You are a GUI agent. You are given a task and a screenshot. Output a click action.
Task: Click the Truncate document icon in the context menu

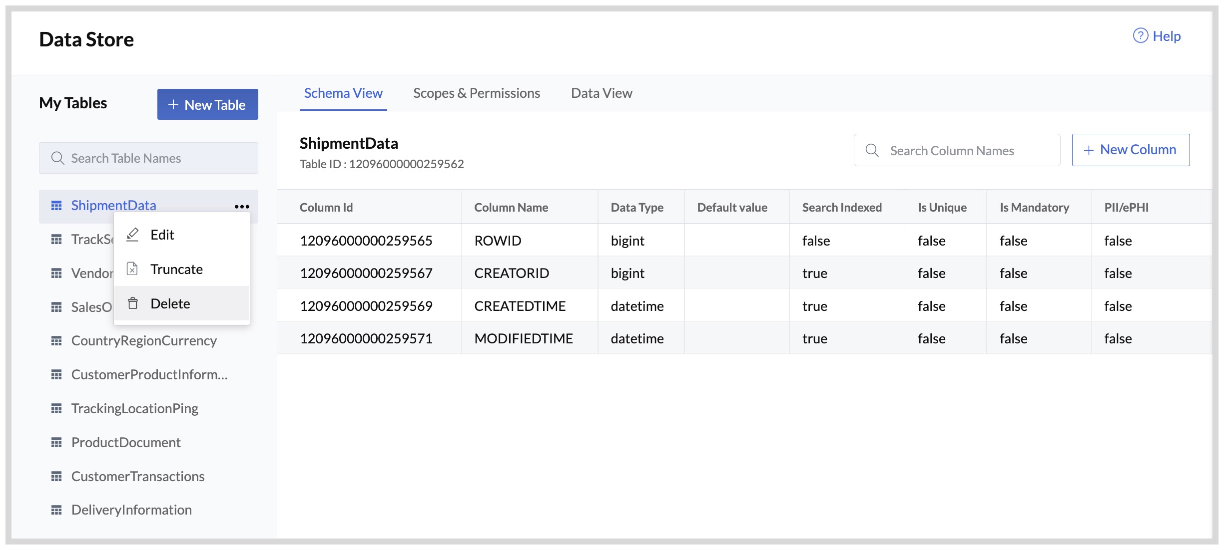tap(133, 269)
